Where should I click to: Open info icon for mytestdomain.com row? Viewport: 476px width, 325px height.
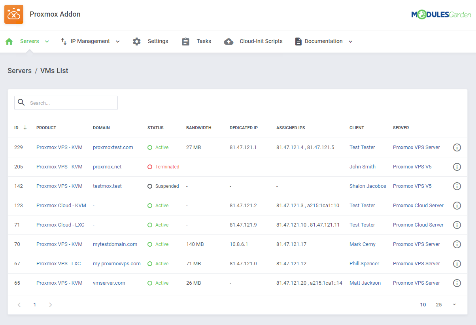(x=457, y=244)
